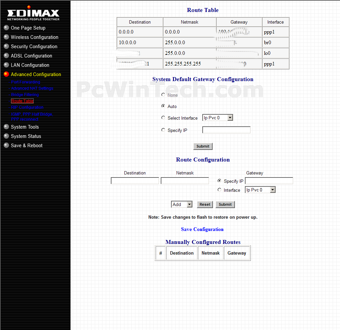
Task: Click the Save Configuration link
Action: point(202,229)
